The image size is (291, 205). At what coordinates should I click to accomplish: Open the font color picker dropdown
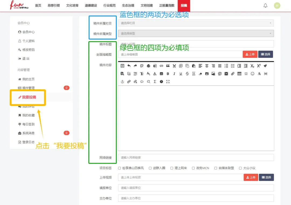[155, 74]
